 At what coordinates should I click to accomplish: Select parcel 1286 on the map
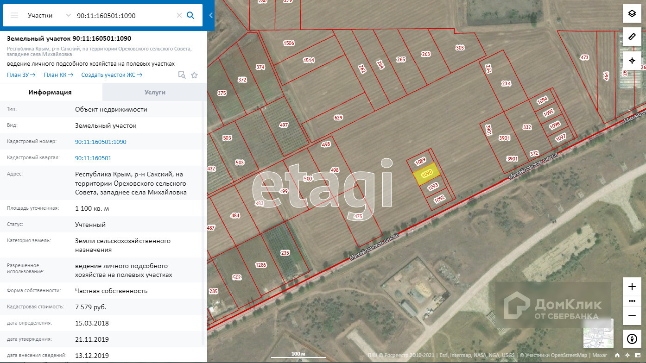pyautogui.click(x=261, y=265)
